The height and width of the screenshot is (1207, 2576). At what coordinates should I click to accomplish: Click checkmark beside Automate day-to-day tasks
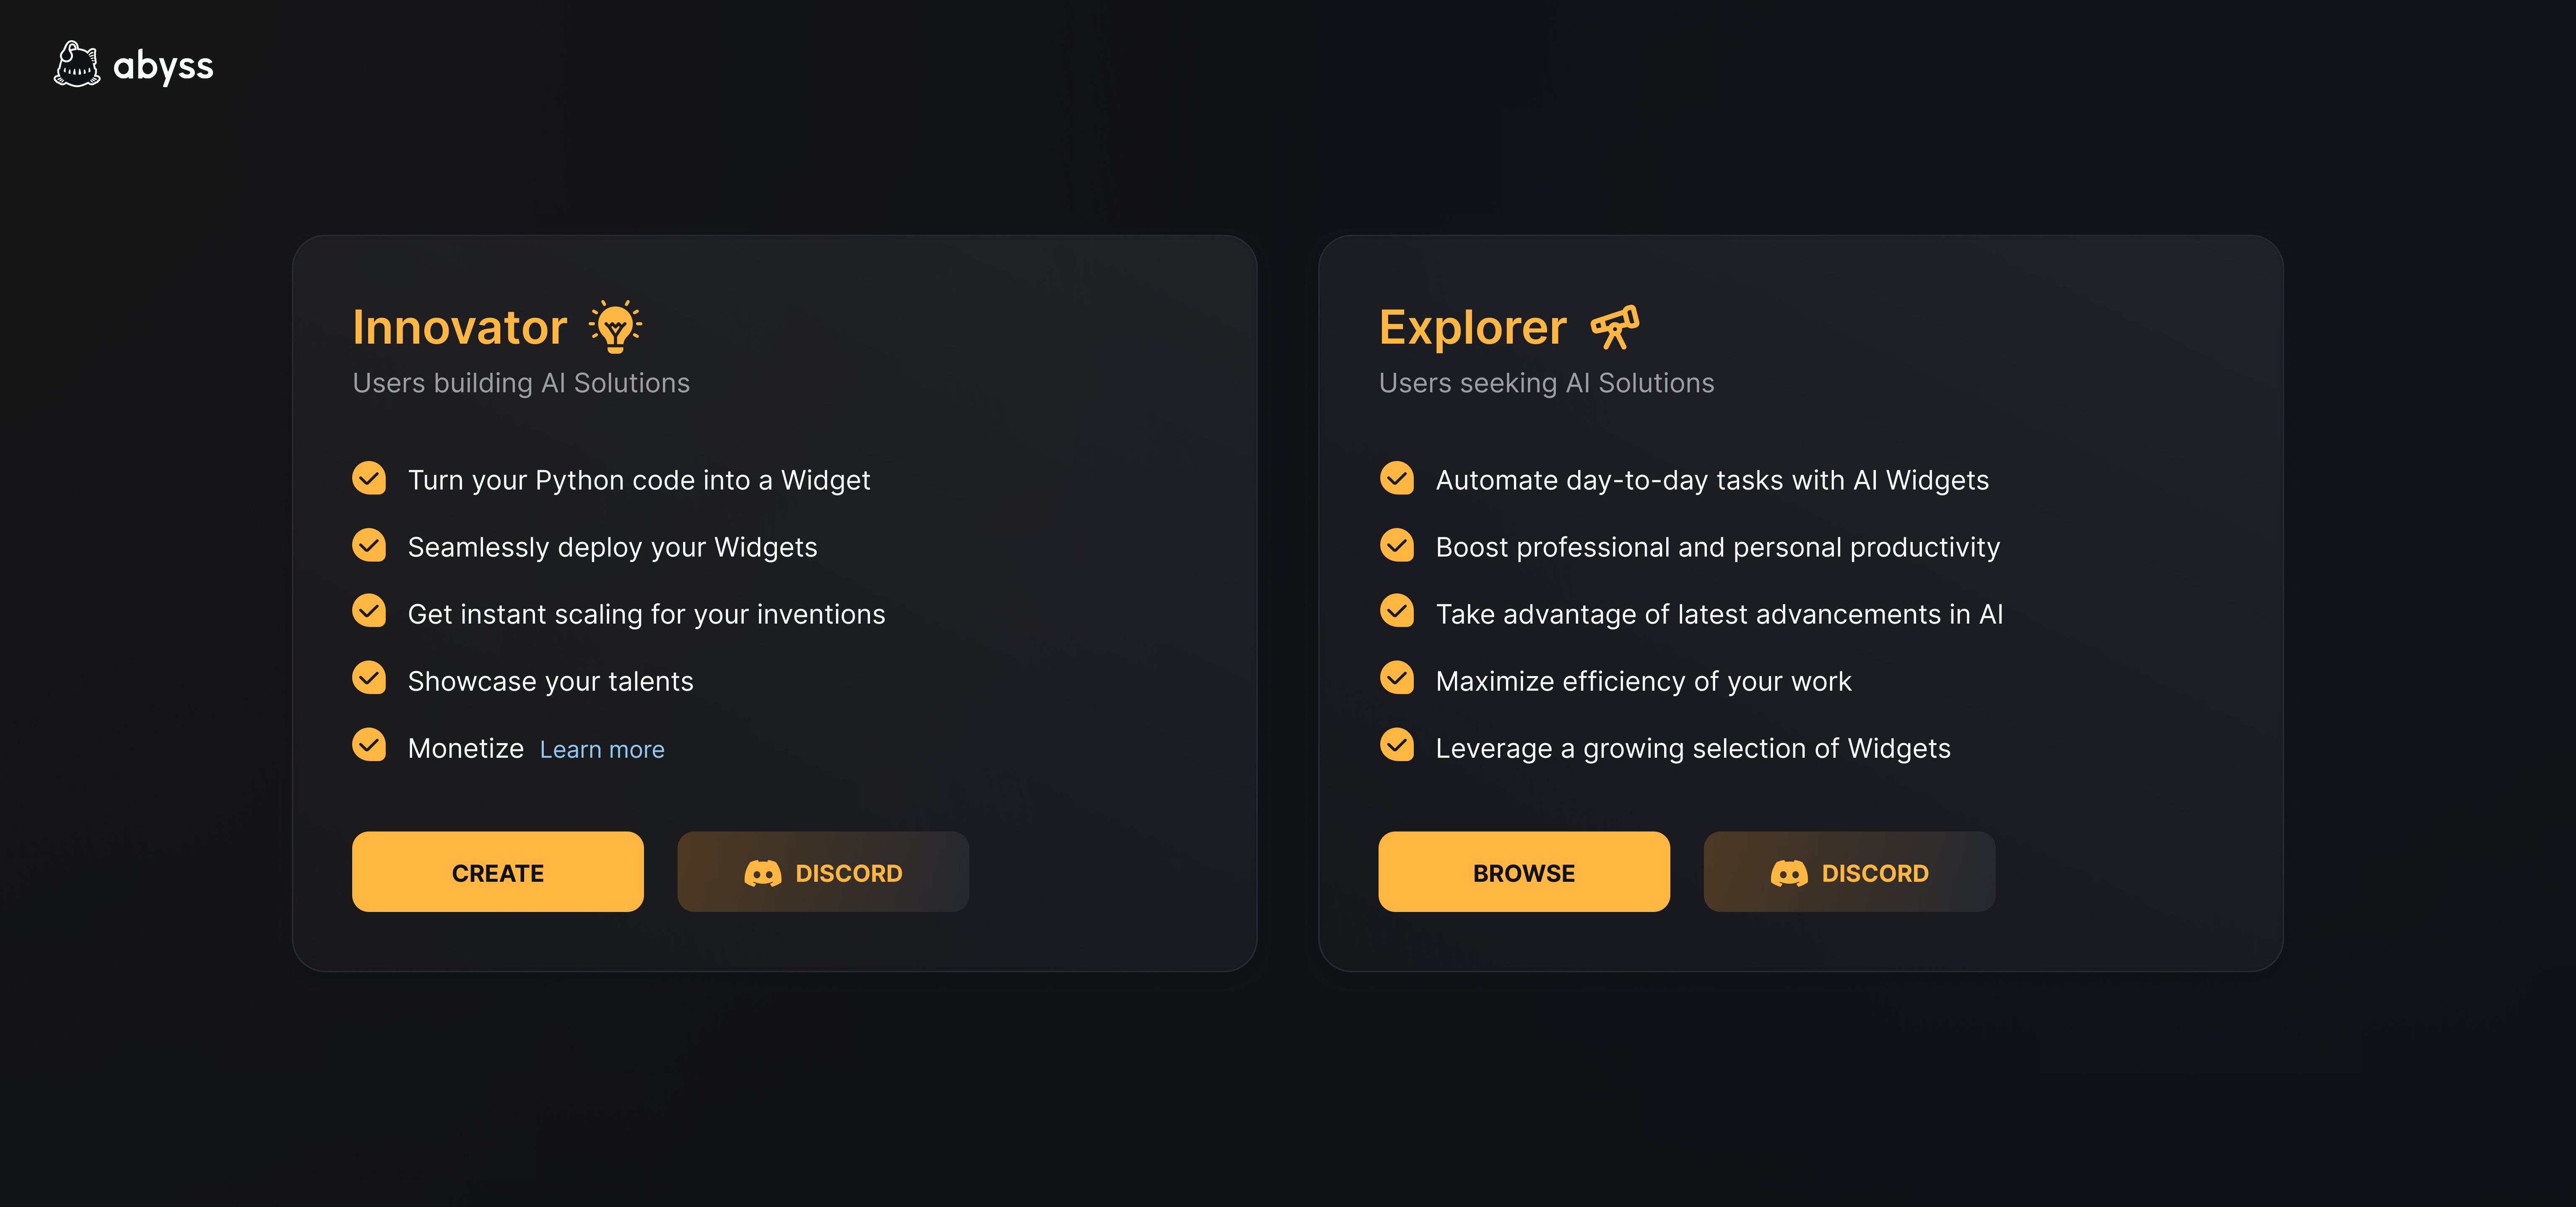pyautogui.click(x=1397, y=479)
